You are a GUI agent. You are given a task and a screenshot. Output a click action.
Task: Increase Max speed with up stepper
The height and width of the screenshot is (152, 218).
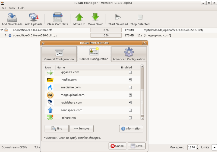pos(198,146)
